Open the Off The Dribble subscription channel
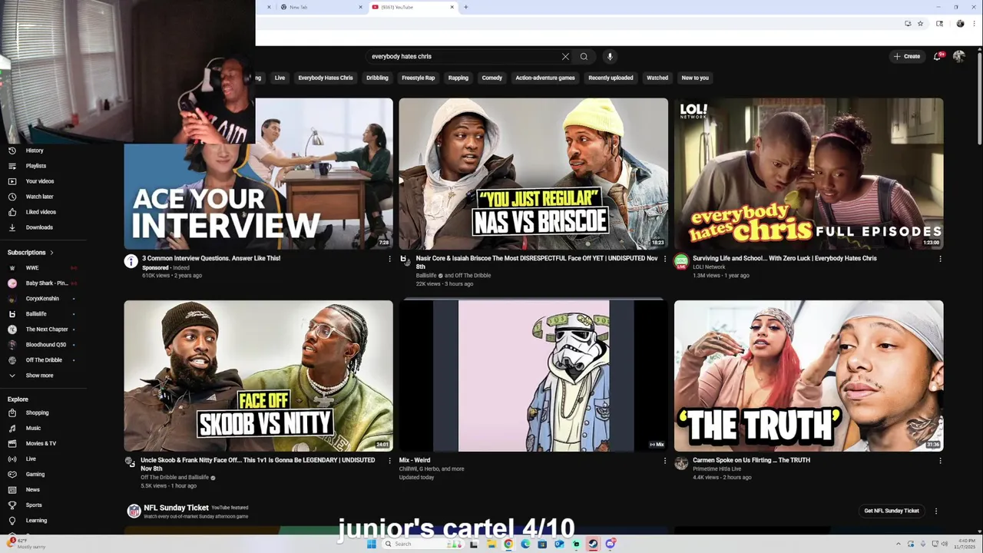Viewport: 983px width, 553px height. click(x=44, y=360)
